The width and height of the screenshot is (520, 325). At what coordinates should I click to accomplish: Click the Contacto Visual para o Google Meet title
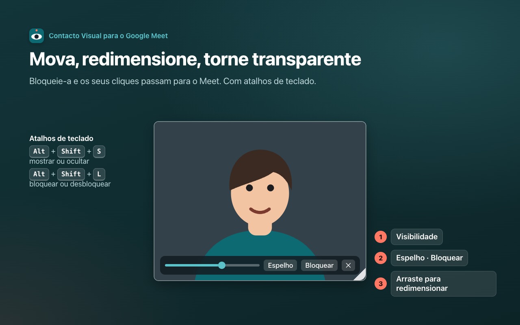[x=108, y=36]
